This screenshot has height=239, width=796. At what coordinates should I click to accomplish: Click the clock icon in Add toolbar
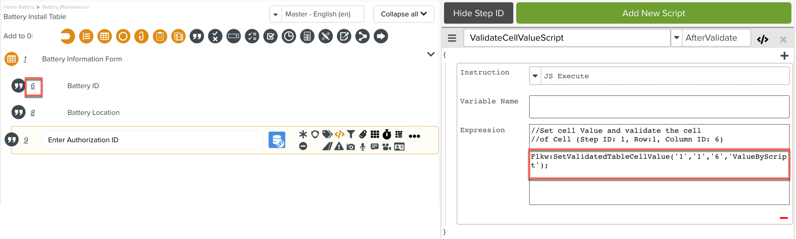point(289,36)
